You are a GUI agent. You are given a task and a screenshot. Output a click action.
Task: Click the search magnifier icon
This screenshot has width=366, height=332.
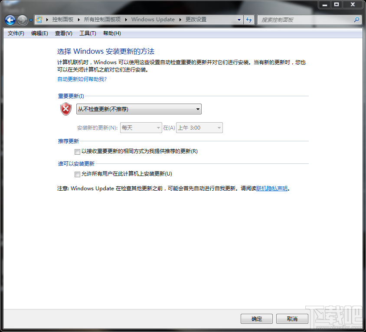(x=356, y=20)
